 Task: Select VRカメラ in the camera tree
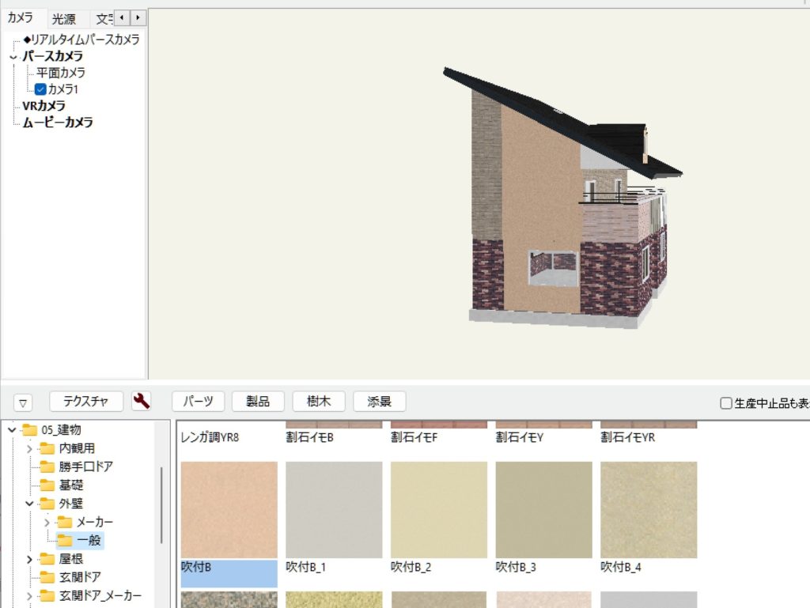[x=44, y=106]
